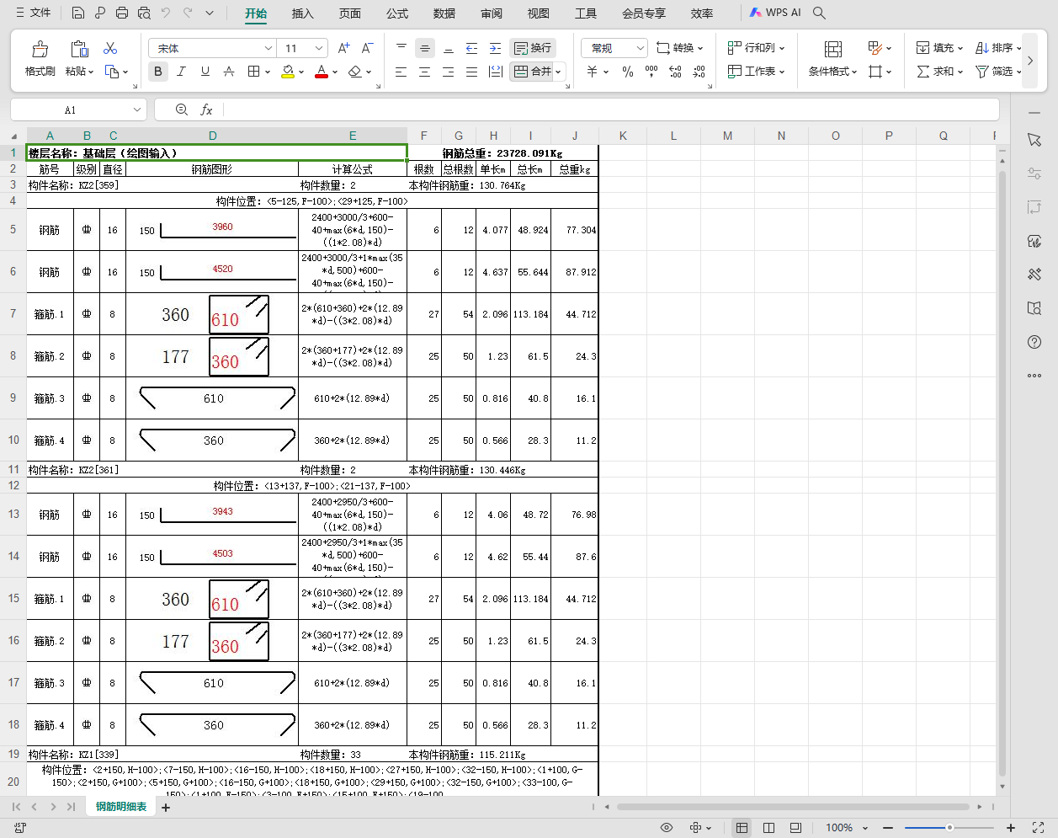The height and width of the screenshot is (838, 1058).
Task: Open the font size 11 dropdown
Action: 319,48
